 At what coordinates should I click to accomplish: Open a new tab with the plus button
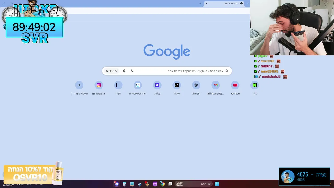tap(200, 3)
